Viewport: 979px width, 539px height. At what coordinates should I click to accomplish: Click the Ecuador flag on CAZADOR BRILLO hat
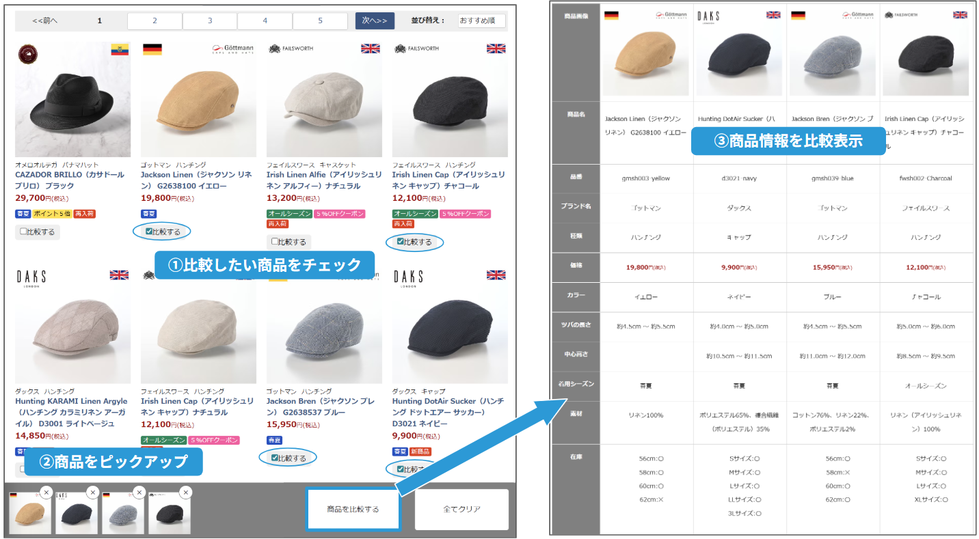point(120,49)
